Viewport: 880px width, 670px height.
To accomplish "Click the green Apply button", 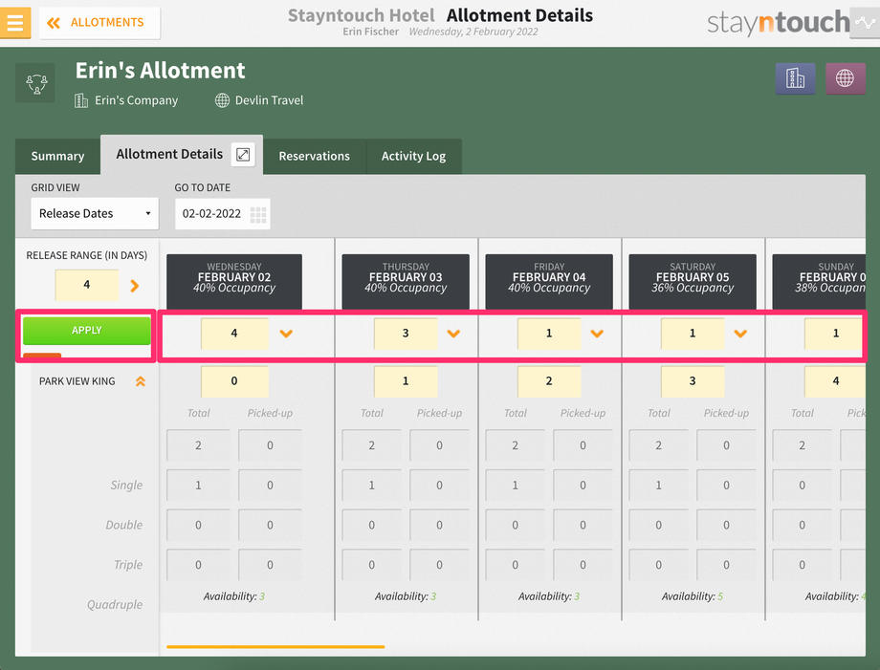I will coord(86,331).
